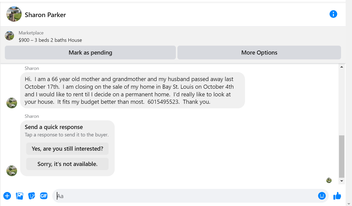Image resolution: width=352 pixels, height=206 pixels.
Task: Open the GIF picker
Action: [44, 196]
